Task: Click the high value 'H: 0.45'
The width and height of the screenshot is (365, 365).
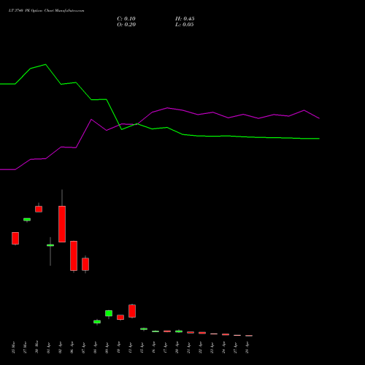Action: click(185, 19)
